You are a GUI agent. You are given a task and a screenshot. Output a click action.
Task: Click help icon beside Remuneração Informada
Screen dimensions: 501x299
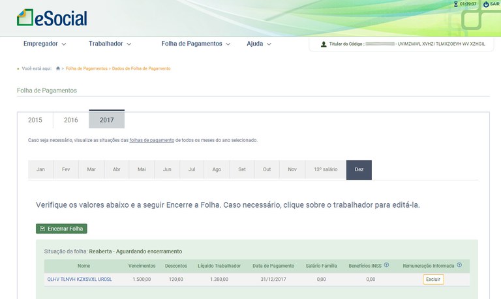(x=459, y=265)
